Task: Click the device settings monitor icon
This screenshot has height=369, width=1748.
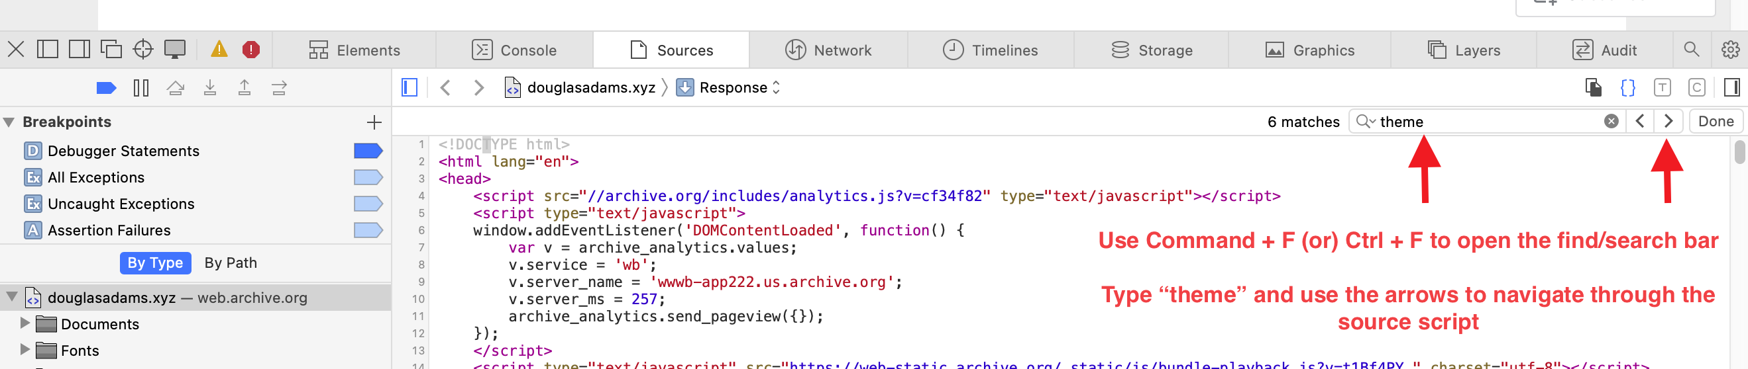Action: pos(174,50)
